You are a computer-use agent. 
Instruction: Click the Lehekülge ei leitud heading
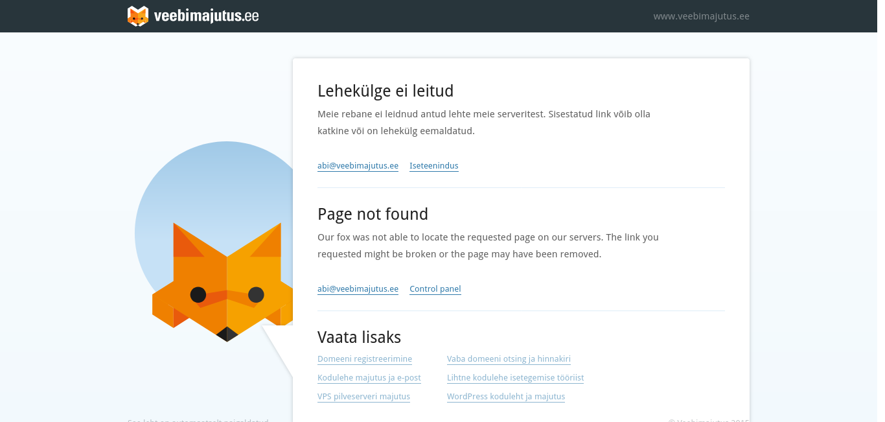(385, 91)
